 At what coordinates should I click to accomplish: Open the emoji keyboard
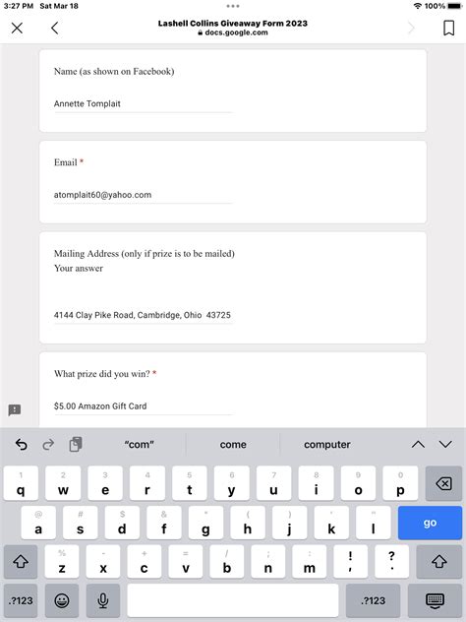(62, 600)
